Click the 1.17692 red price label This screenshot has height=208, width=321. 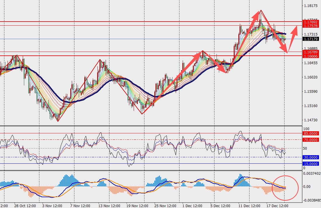pyautogui.click(x=310, y=22)
